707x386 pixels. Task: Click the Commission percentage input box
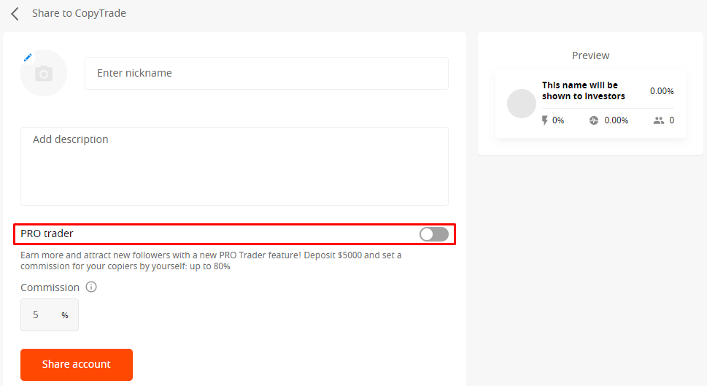click(x=45, y=315)
